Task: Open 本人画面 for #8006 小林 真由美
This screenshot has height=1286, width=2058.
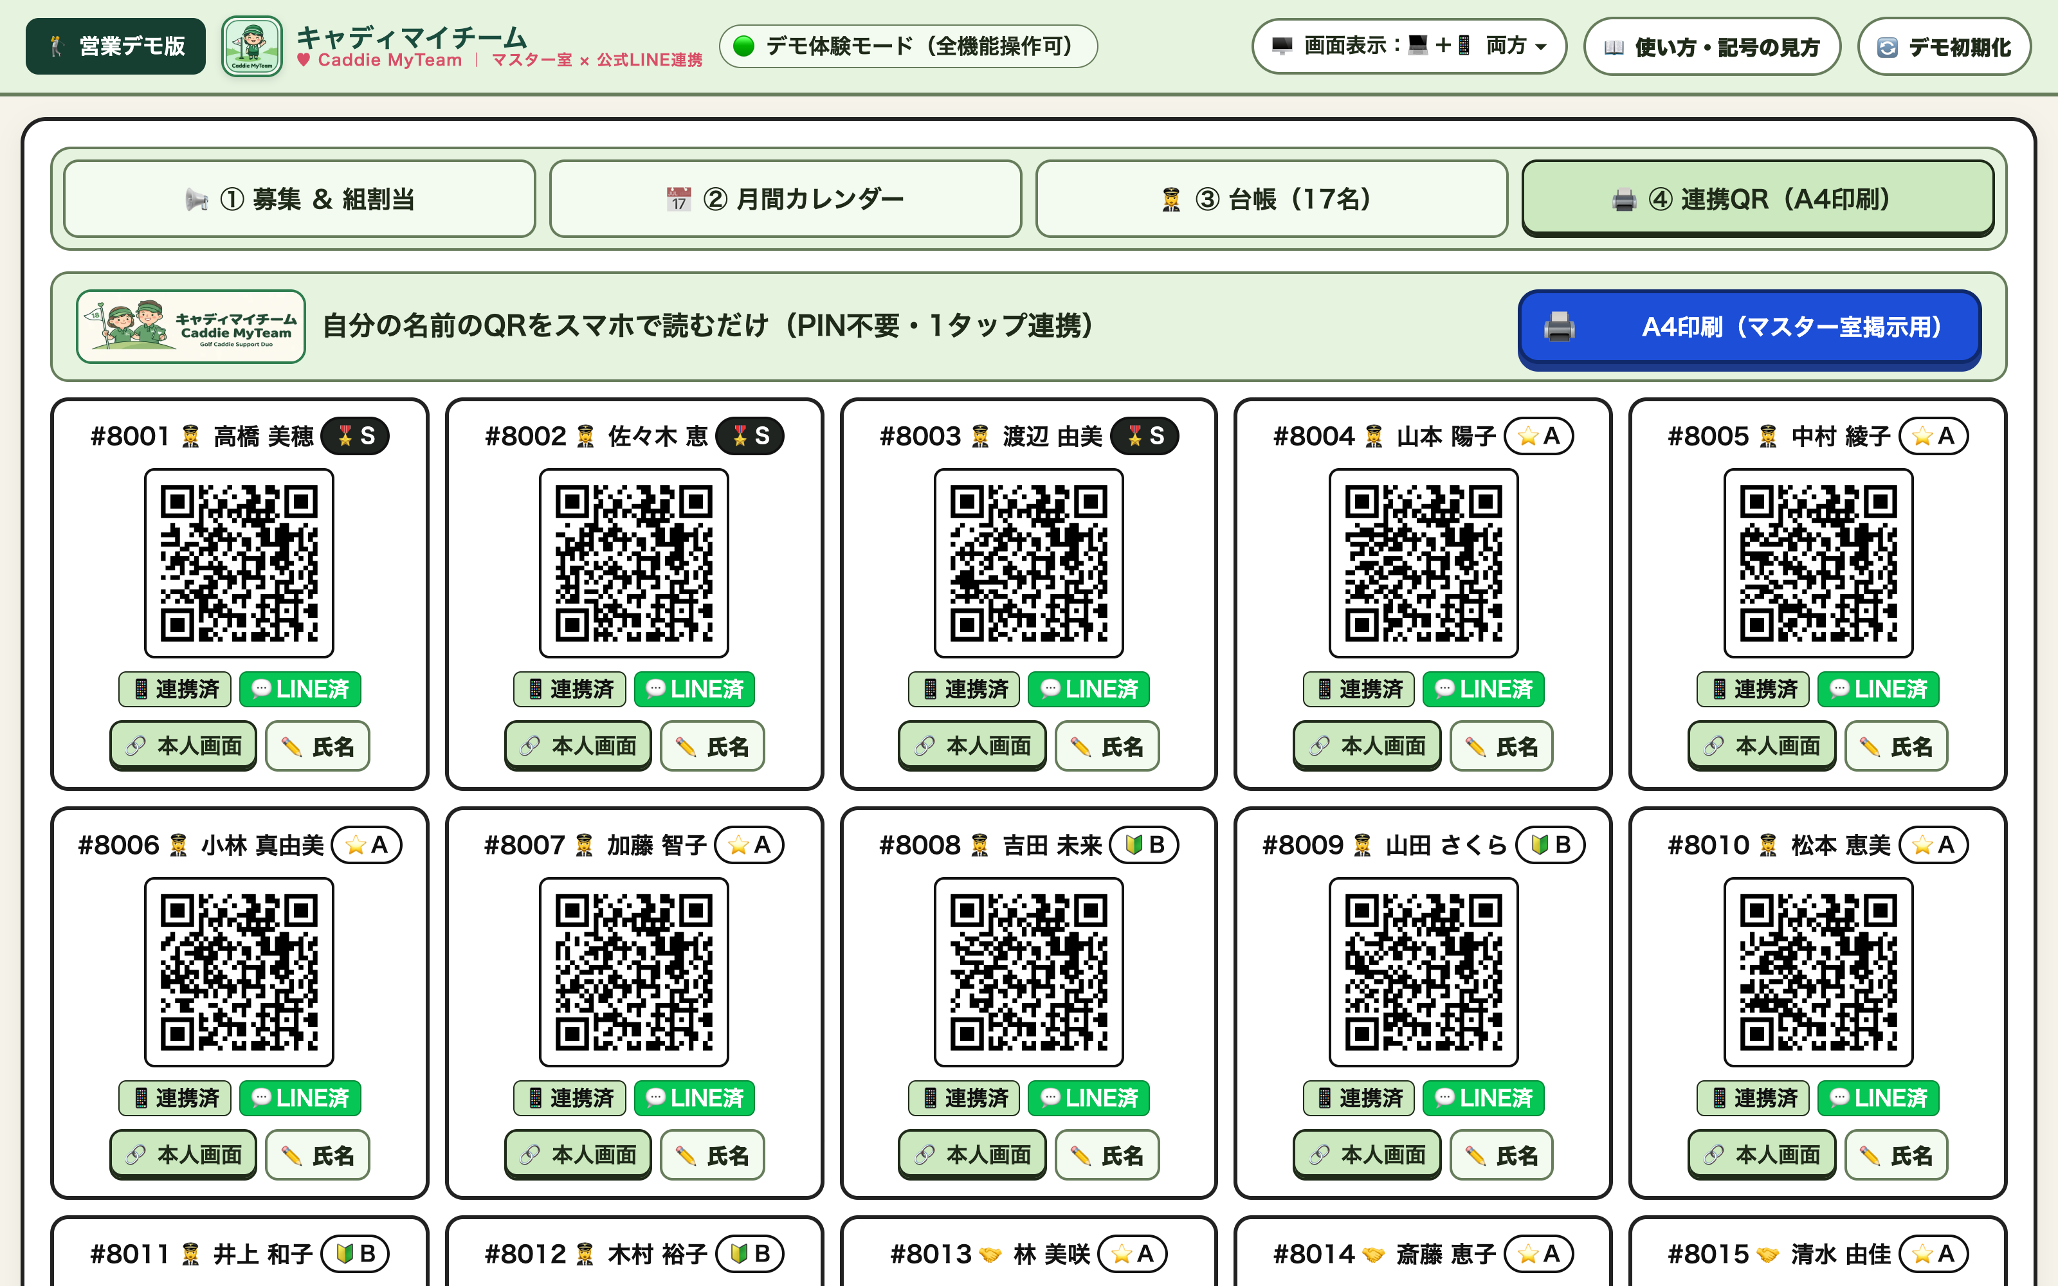Action: click(184, 1155)
